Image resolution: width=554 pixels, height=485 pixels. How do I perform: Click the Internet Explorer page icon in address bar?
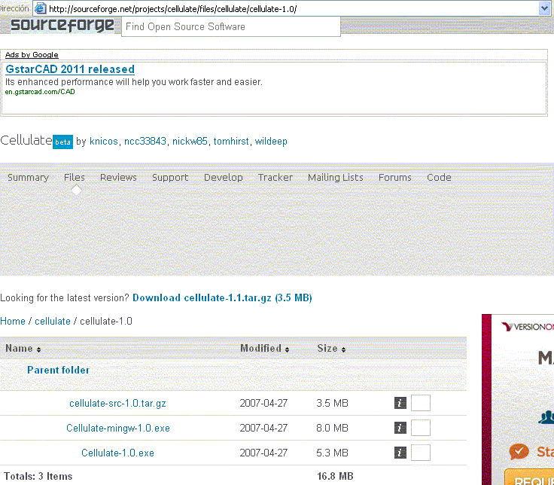pos(41,8)
